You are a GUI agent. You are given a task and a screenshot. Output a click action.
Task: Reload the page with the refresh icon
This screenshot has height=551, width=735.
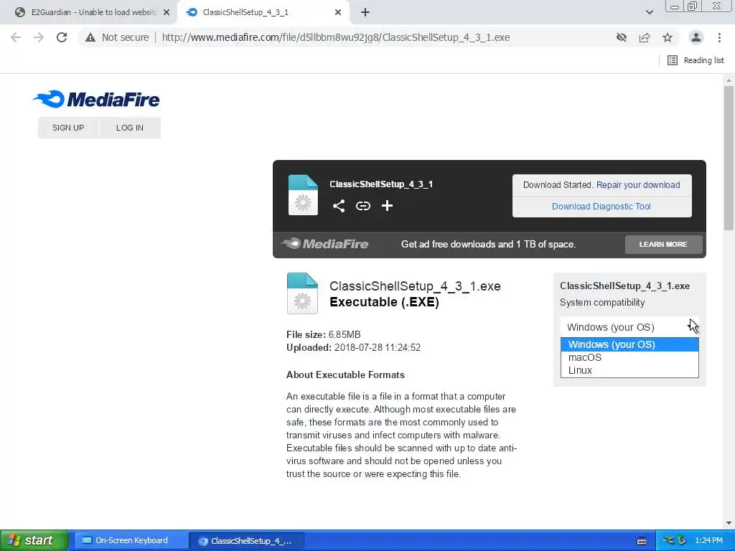point(62,37)
